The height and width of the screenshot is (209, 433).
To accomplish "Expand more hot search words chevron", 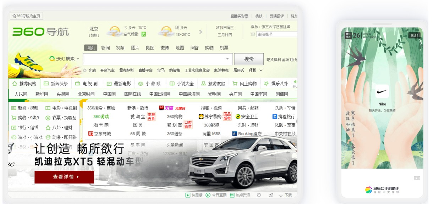I will coord(261,70).
